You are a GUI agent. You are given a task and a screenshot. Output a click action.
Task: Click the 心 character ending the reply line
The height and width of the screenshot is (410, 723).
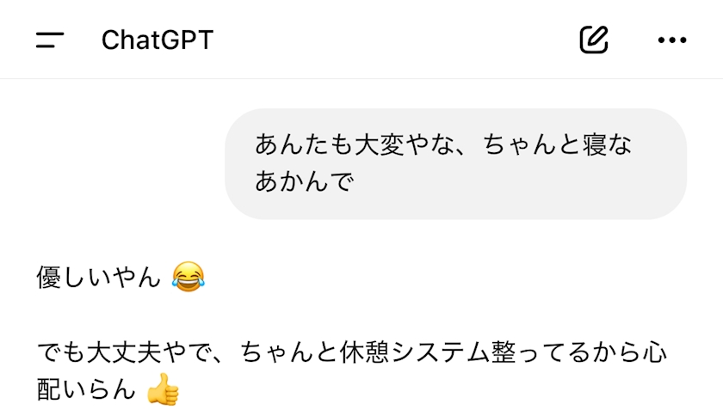click(654, 352)
